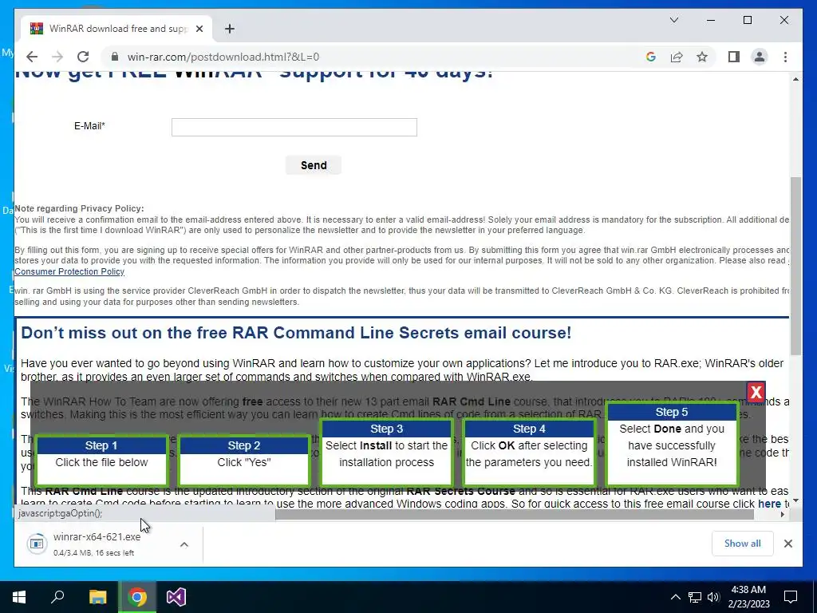Click the forward navigation arrow
Viewport: 817px width, 613px height.
57,57
